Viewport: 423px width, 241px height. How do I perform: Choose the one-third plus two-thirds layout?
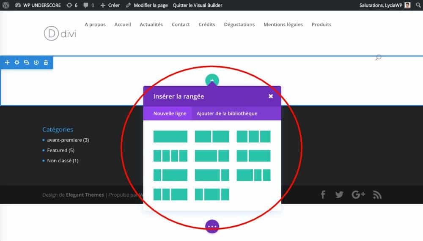[x=253, y=156]
